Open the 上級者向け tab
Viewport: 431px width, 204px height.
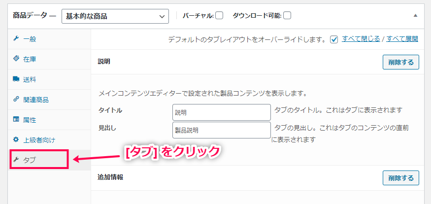point(49,140)
